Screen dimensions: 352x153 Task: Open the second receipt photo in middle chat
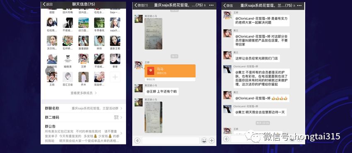153,117
